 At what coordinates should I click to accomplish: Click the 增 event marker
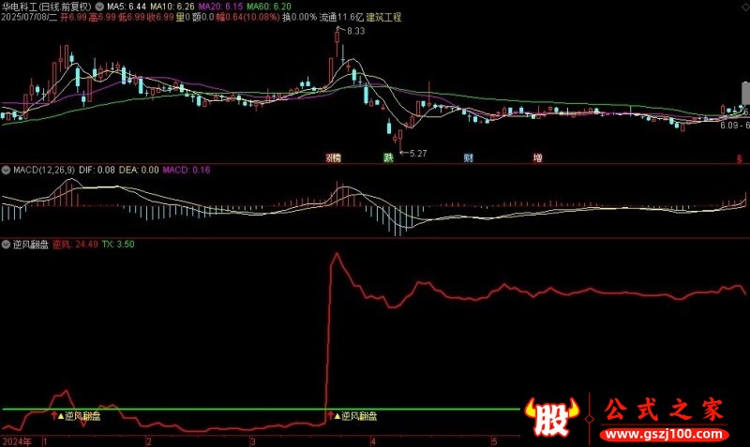(x=537, y=157)
